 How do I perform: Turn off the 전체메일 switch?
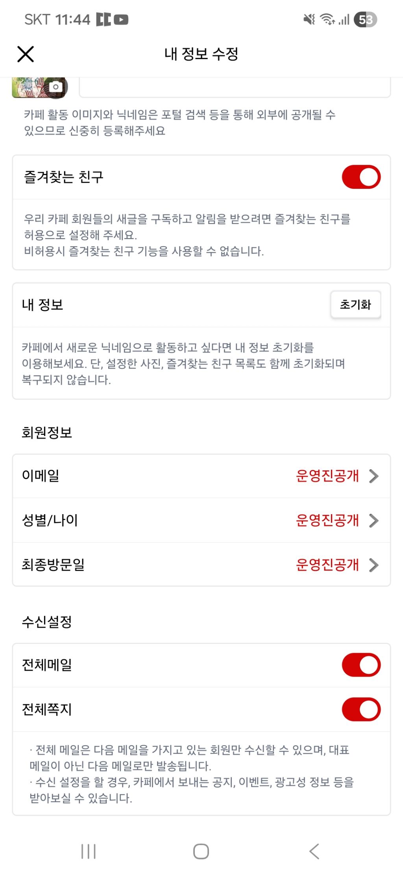(361, 665)
